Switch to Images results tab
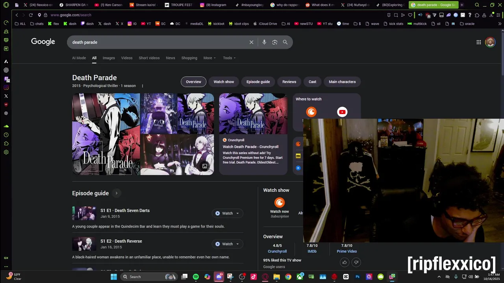504x283 pixels. point(109,58)
